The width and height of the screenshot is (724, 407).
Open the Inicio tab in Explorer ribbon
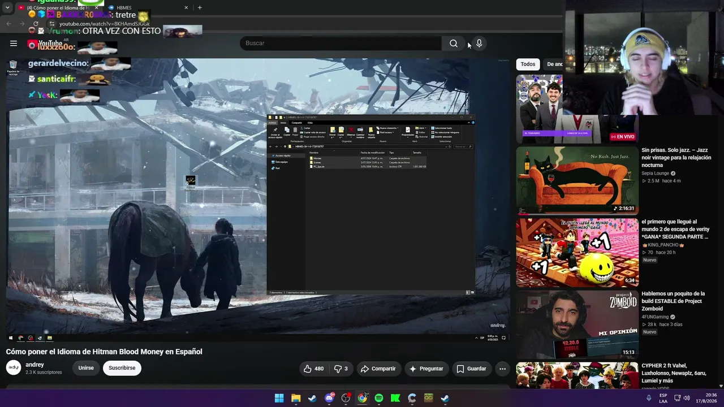click(x=283, y=123)
